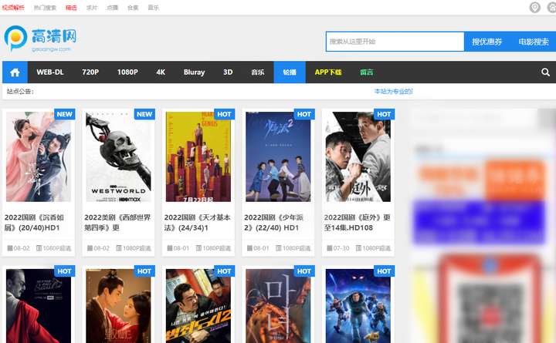Viewport: 556px width, 343px height.
Task: Click 1080P超清 label on 西部世界 card
Action: [x=137, y=248]
